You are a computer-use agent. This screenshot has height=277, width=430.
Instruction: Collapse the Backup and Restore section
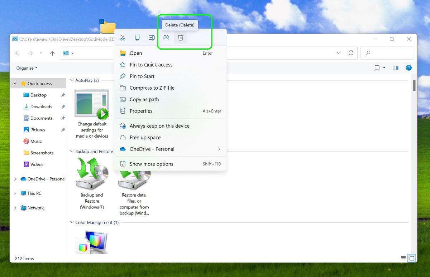tap(71, 151)
